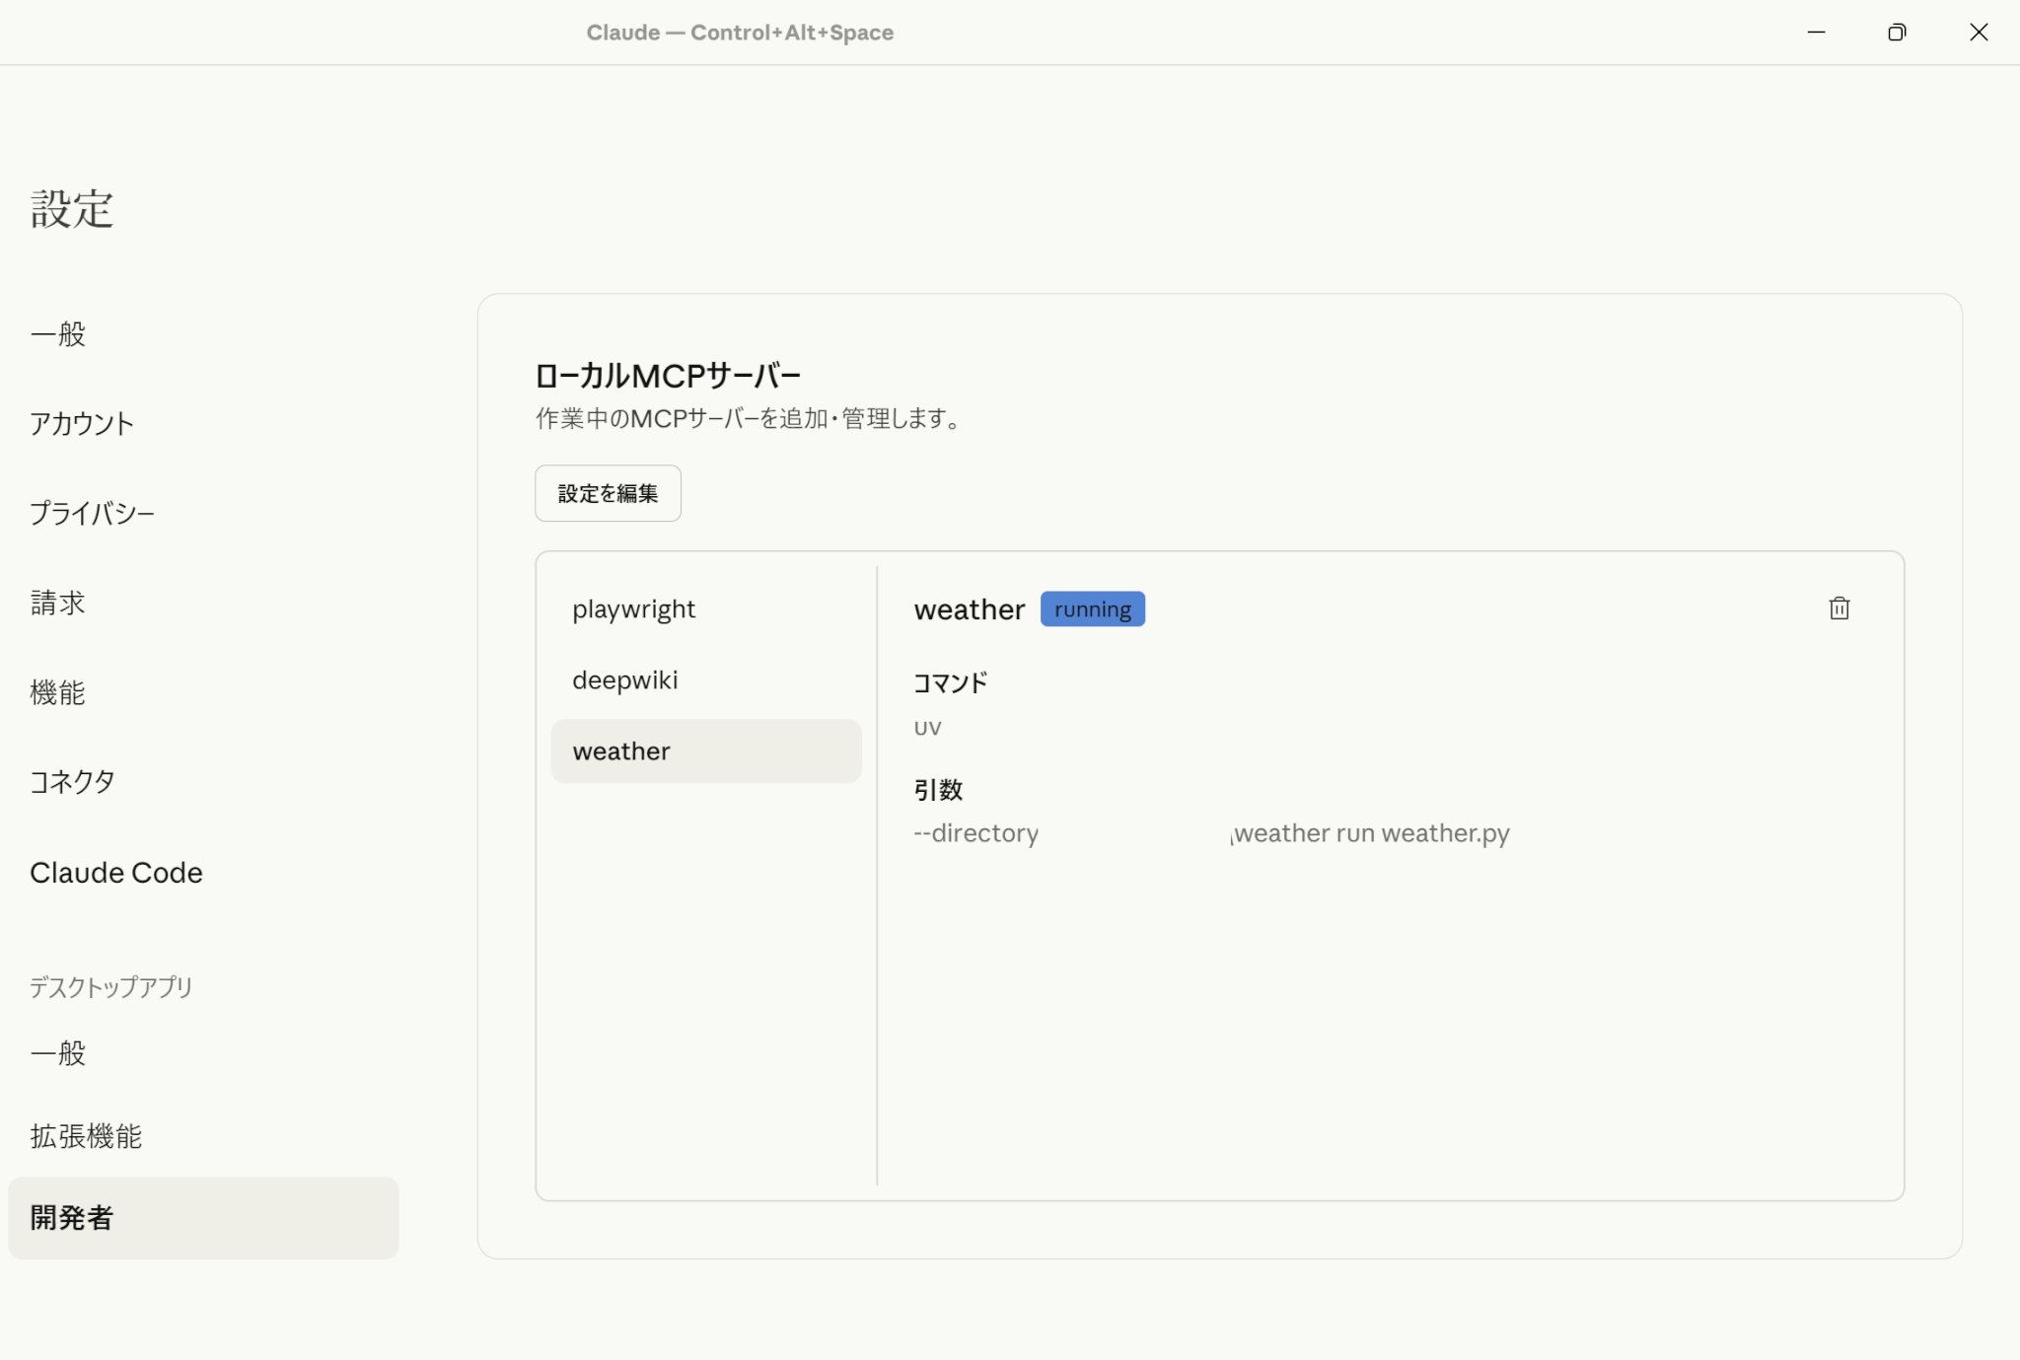Open the 一般 settings at top of sidebar

(58, 334)
